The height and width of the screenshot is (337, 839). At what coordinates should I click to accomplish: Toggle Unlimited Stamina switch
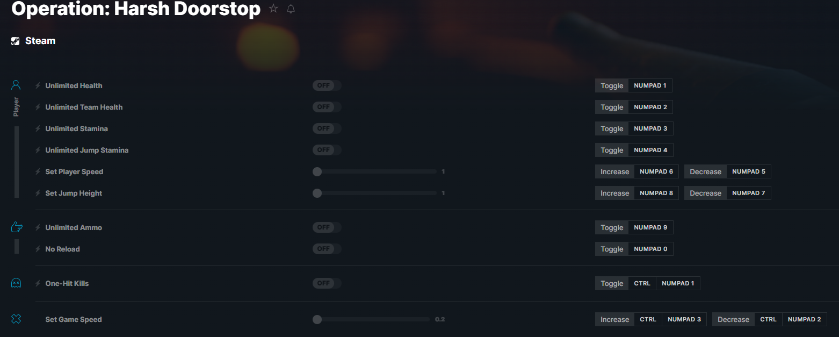(x=327, y=128)
